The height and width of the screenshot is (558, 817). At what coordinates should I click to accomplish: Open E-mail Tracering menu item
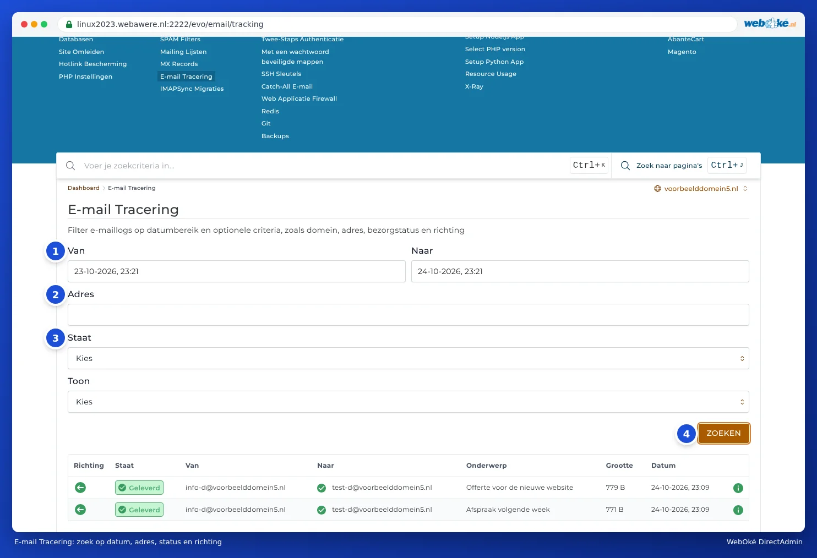pos(186,76)
